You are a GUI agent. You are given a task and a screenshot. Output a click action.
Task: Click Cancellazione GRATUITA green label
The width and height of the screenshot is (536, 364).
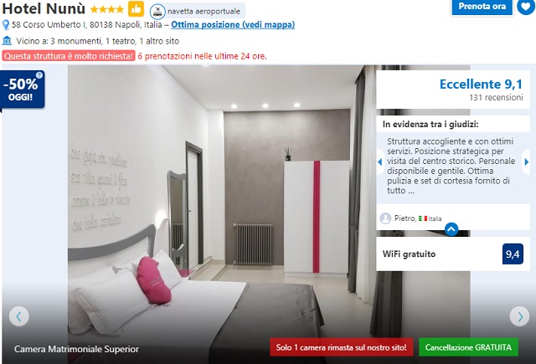[x=468, y=347]
